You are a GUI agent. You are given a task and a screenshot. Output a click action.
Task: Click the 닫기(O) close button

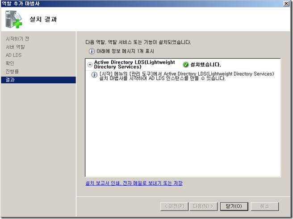[234, 207]
